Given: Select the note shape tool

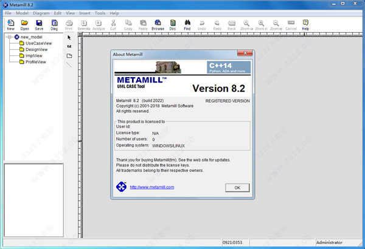Looking at the screenshot, I should [x=69, y=56].
